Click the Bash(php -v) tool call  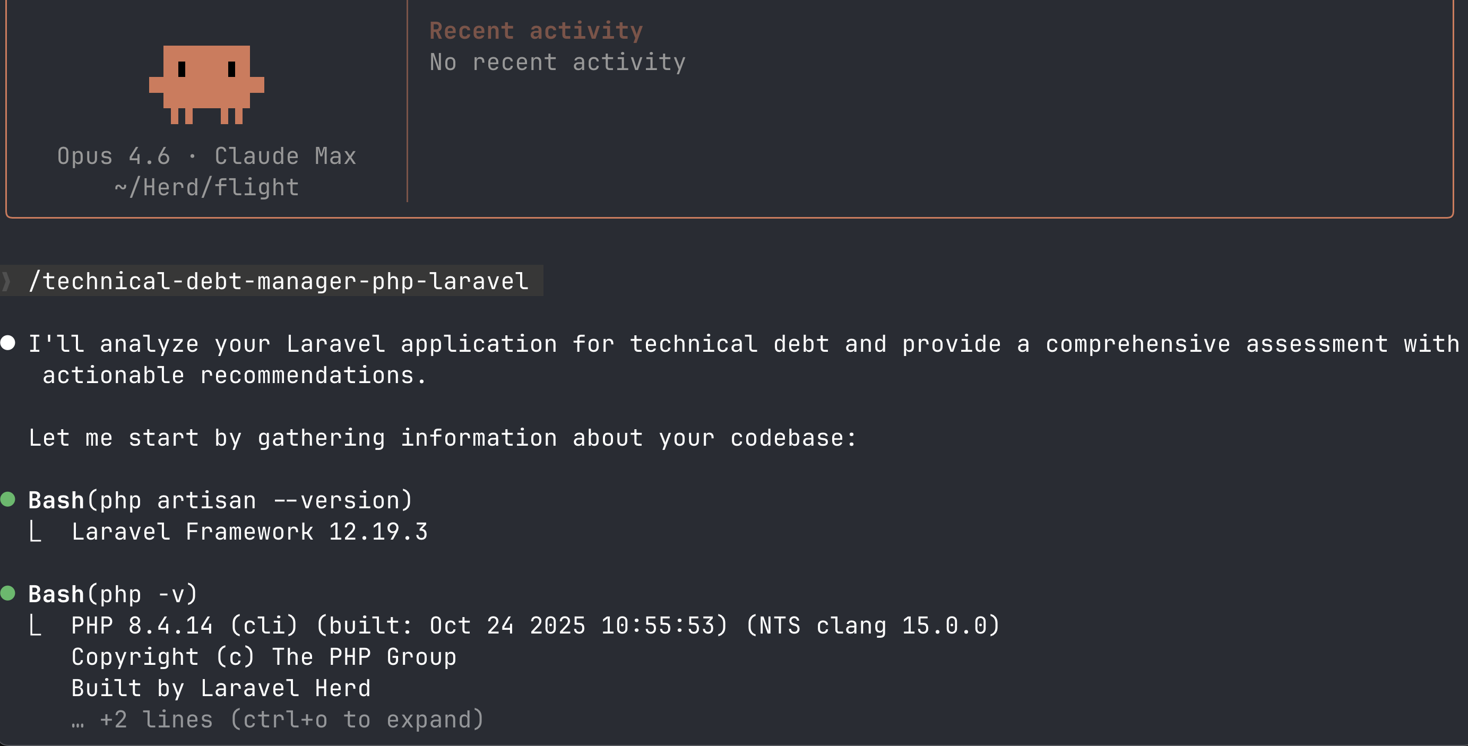tap(113, 594)
